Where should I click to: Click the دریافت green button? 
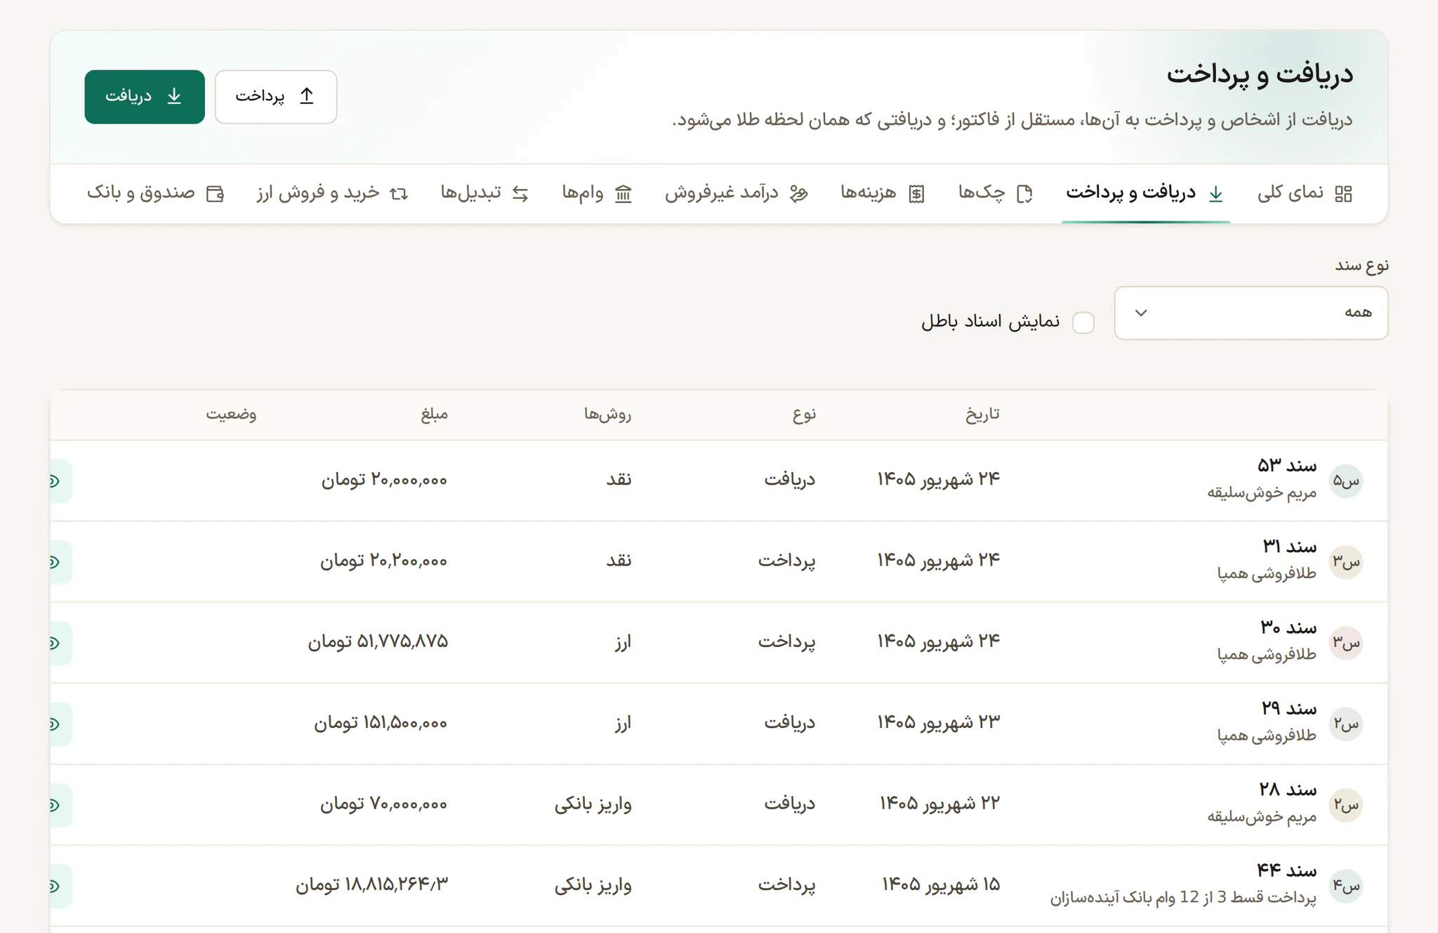[x=145, y=97]
